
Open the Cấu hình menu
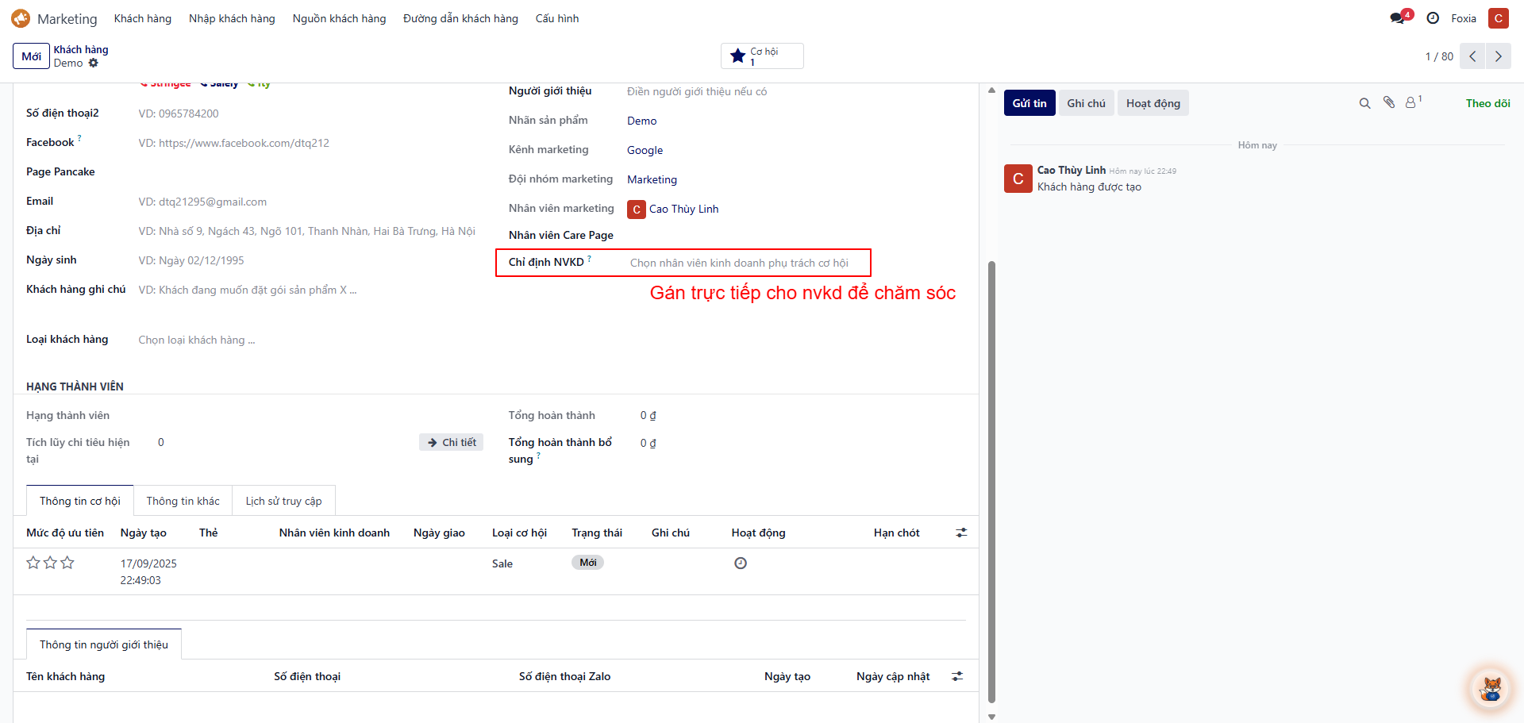point(556,18)
